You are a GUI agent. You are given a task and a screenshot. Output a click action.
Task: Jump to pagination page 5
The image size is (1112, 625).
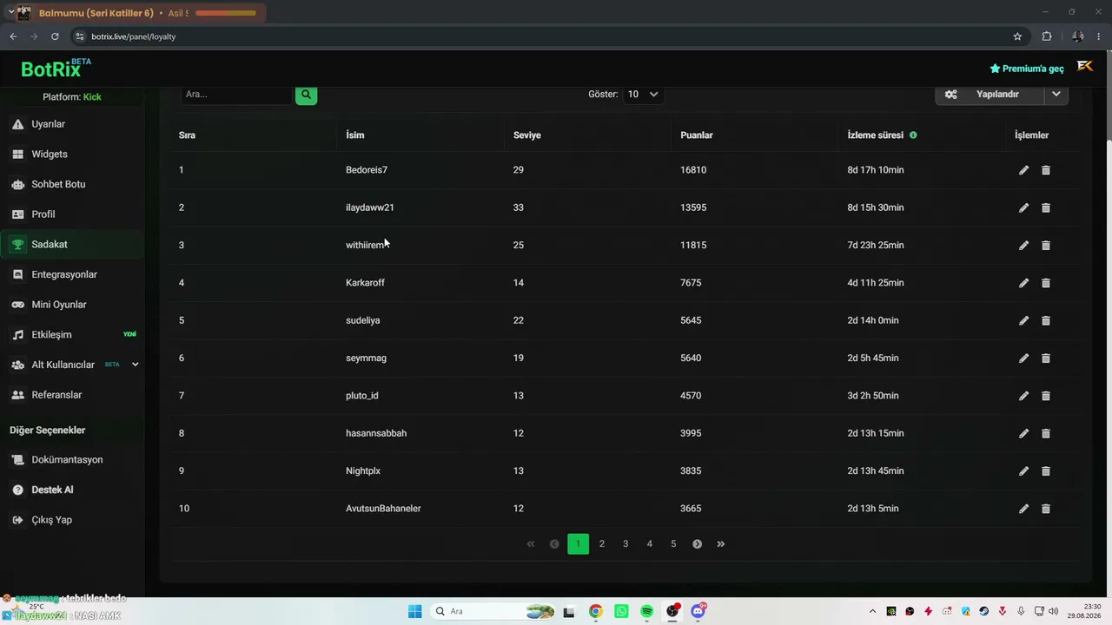pyautogui.click(x=673, y=544)
